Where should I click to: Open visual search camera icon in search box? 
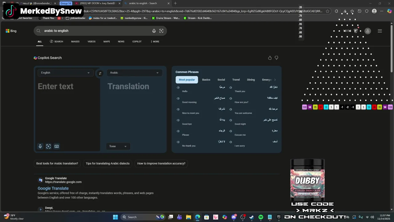click(x=161, y=31)
